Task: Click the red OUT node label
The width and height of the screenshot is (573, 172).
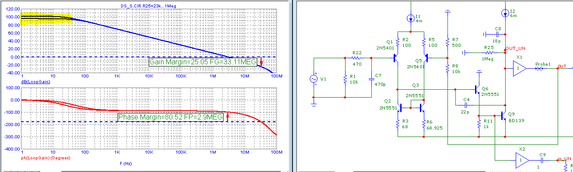Action: pyautogui.click(x=563, y=66)
